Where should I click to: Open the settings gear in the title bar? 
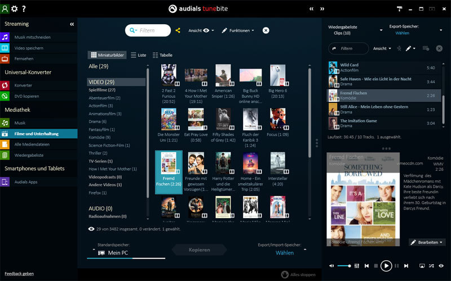(15, 8)
